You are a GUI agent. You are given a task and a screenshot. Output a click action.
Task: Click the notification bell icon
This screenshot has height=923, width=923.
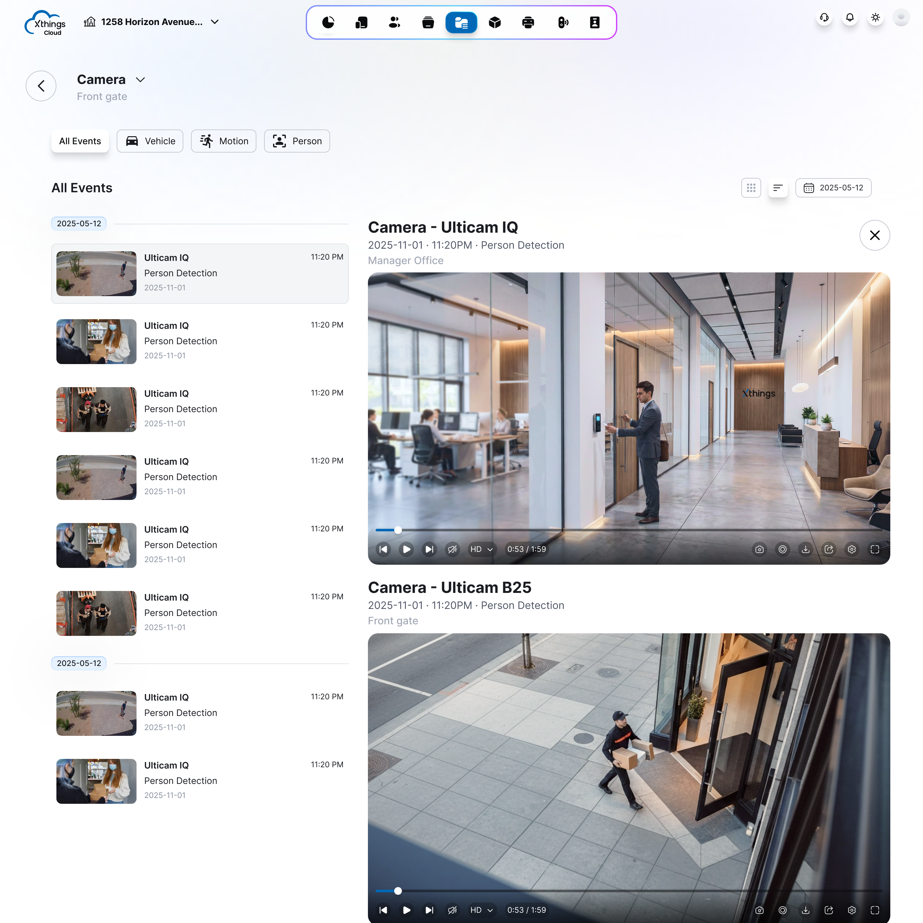[x=849, y=18]
